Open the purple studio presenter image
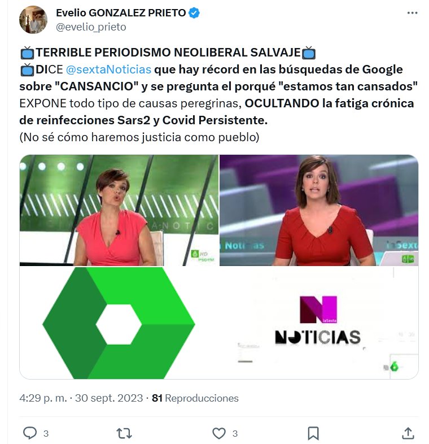429x444 pixels. (x=319, y=210)
